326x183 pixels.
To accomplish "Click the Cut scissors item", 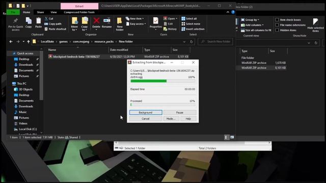I will [x=49, y=19].
